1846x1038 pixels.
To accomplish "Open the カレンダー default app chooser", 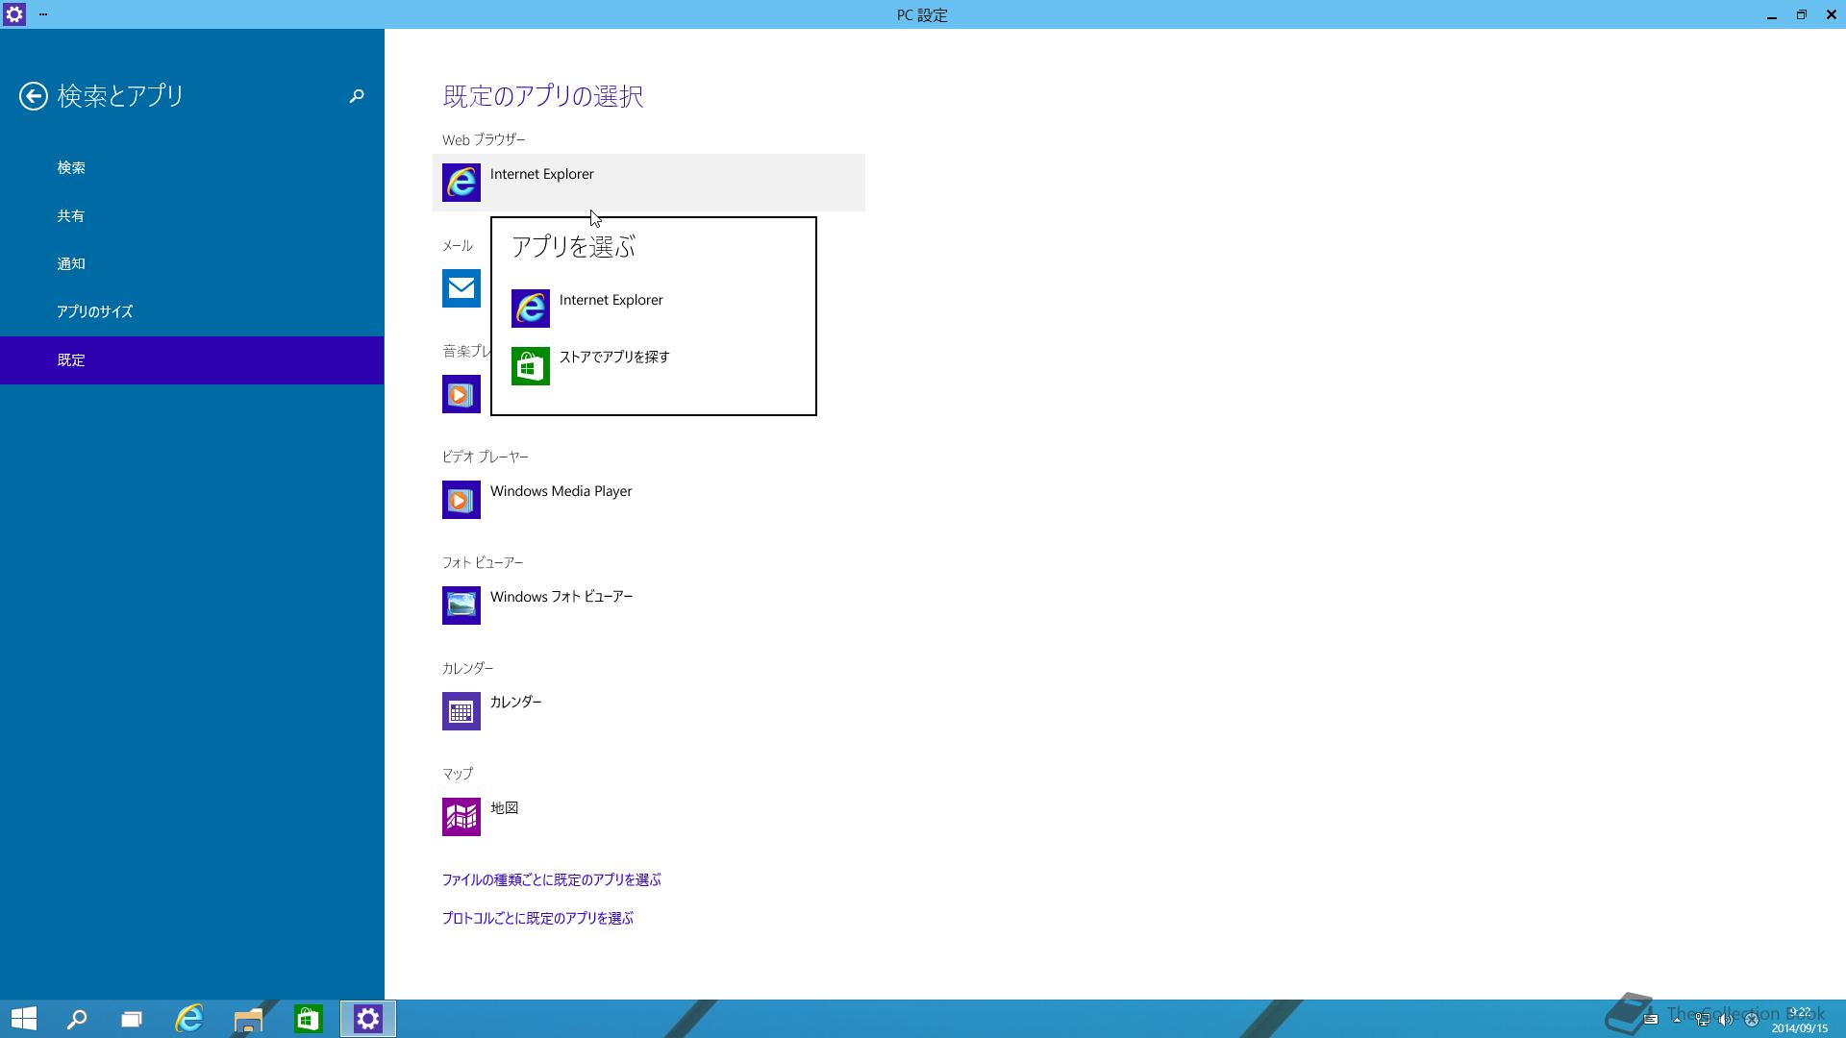I will pos(516,703).
